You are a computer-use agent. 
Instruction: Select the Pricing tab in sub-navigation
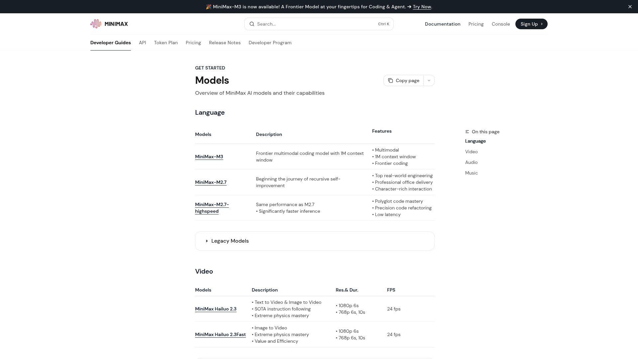click(193, 43)
